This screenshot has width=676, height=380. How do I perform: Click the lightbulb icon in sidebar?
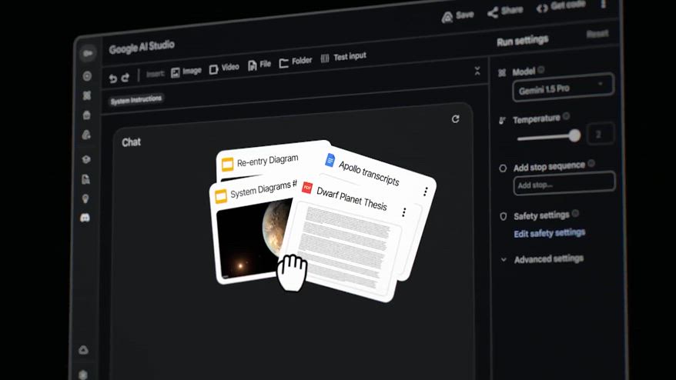(x=85, y=198)
